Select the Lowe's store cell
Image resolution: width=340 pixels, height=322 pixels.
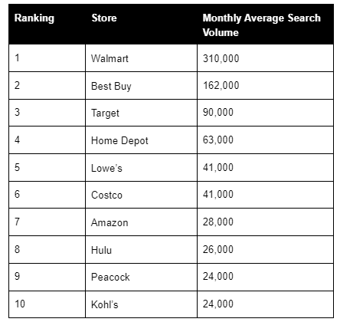(x=141, y=168)
